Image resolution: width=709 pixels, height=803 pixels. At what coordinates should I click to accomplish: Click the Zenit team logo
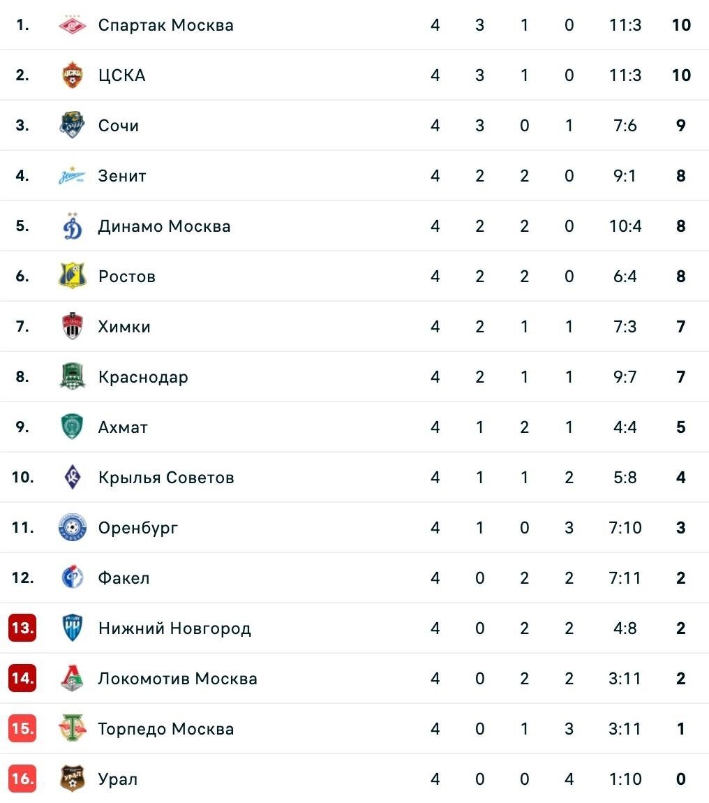coord(72,176)
